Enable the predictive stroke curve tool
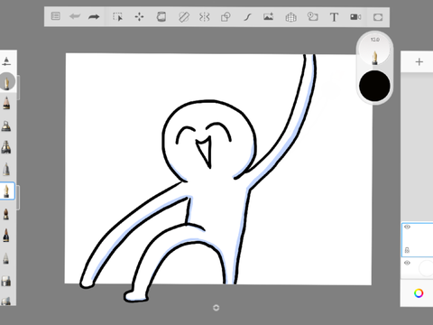 pyautogui.click(x=247, y=17)
